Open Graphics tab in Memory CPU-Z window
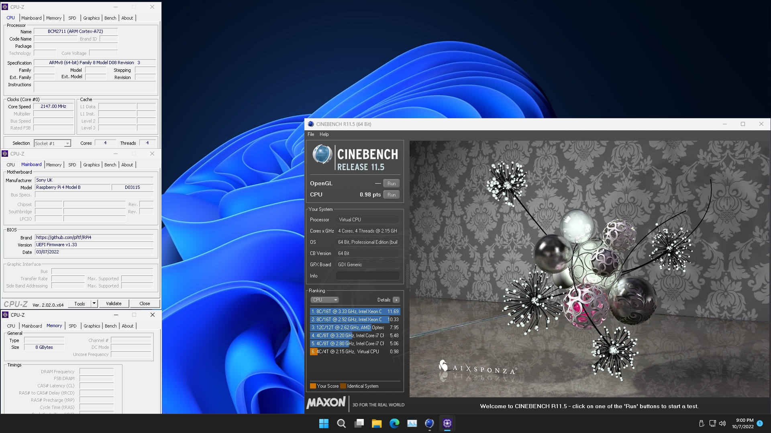Viewport: 771px width, 433px height. [92, 326]
